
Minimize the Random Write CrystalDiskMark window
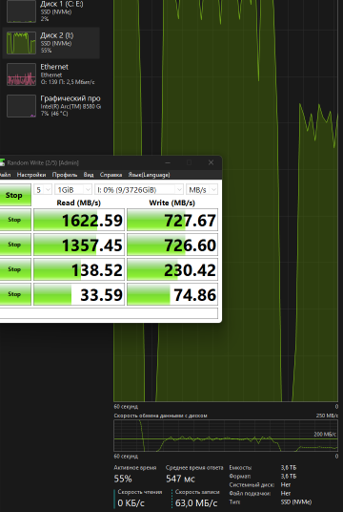tap(168, 162)
